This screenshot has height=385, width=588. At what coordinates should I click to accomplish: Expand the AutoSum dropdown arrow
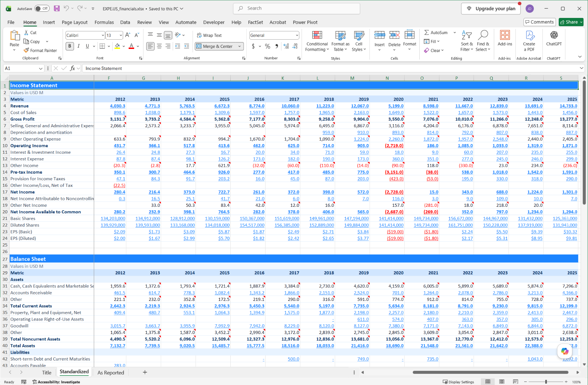455,32
